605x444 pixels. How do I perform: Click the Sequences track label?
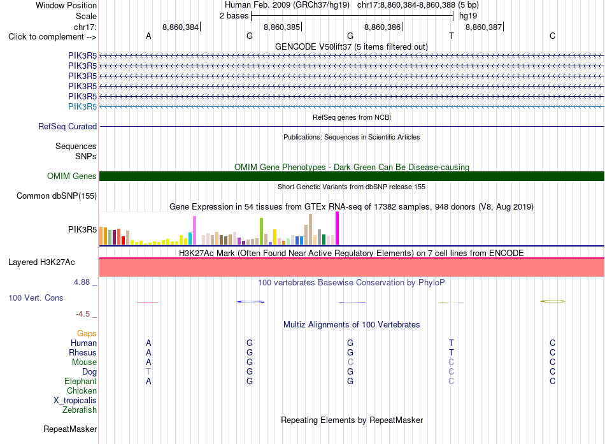tap(76, 146)
